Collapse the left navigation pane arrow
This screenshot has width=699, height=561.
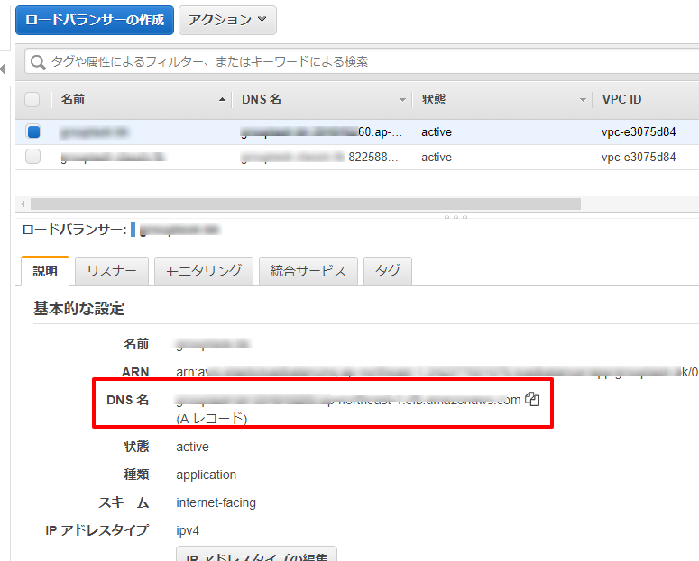[4, 69]
